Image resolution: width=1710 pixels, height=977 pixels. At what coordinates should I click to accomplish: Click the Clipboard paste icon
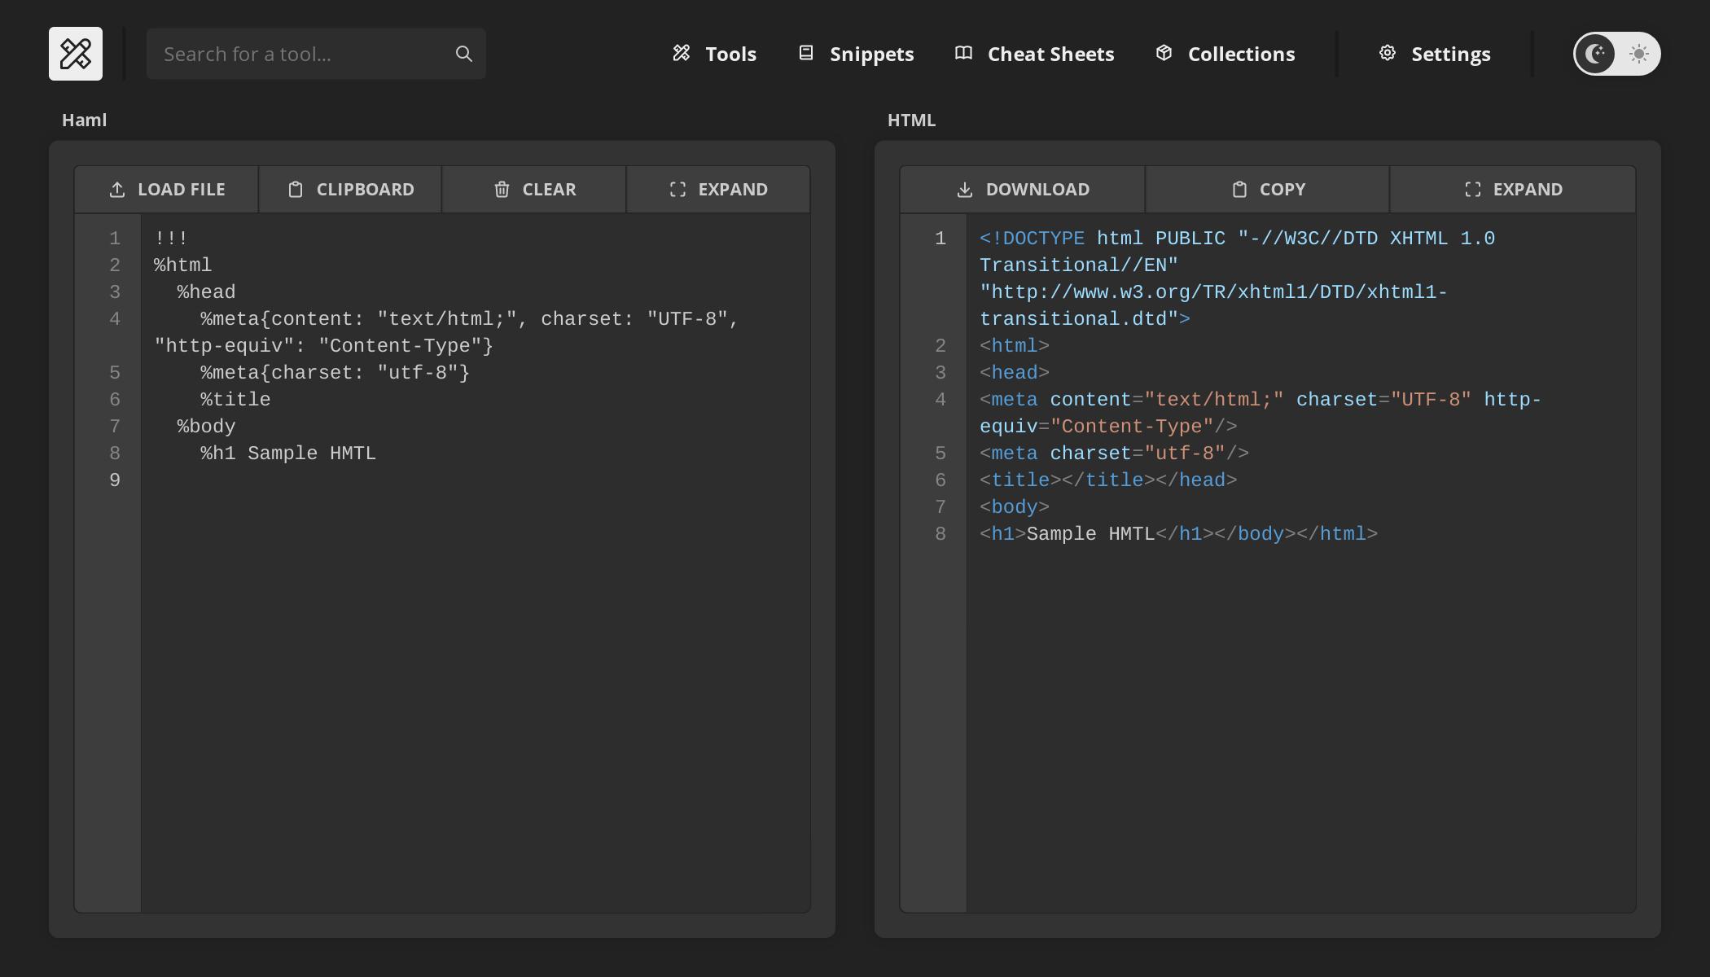296,190
